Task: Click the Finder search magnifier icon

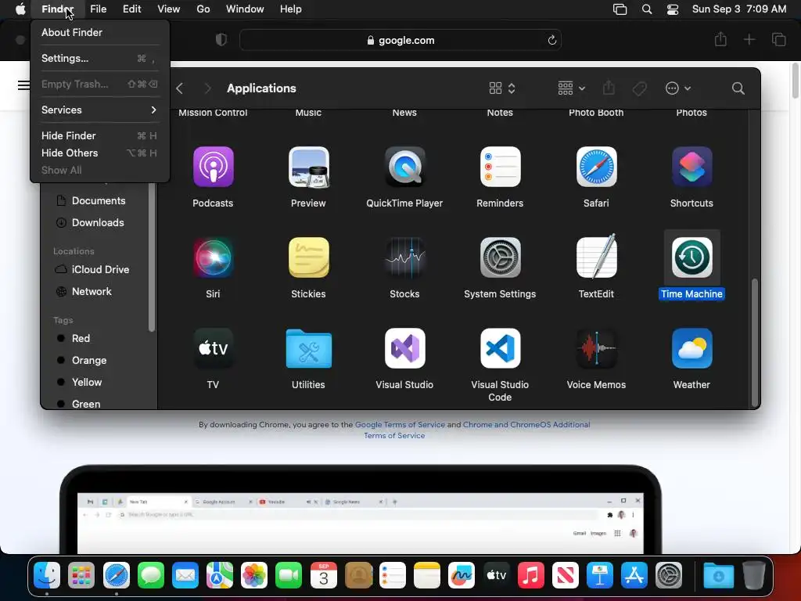Action: [x=738, y=88]
